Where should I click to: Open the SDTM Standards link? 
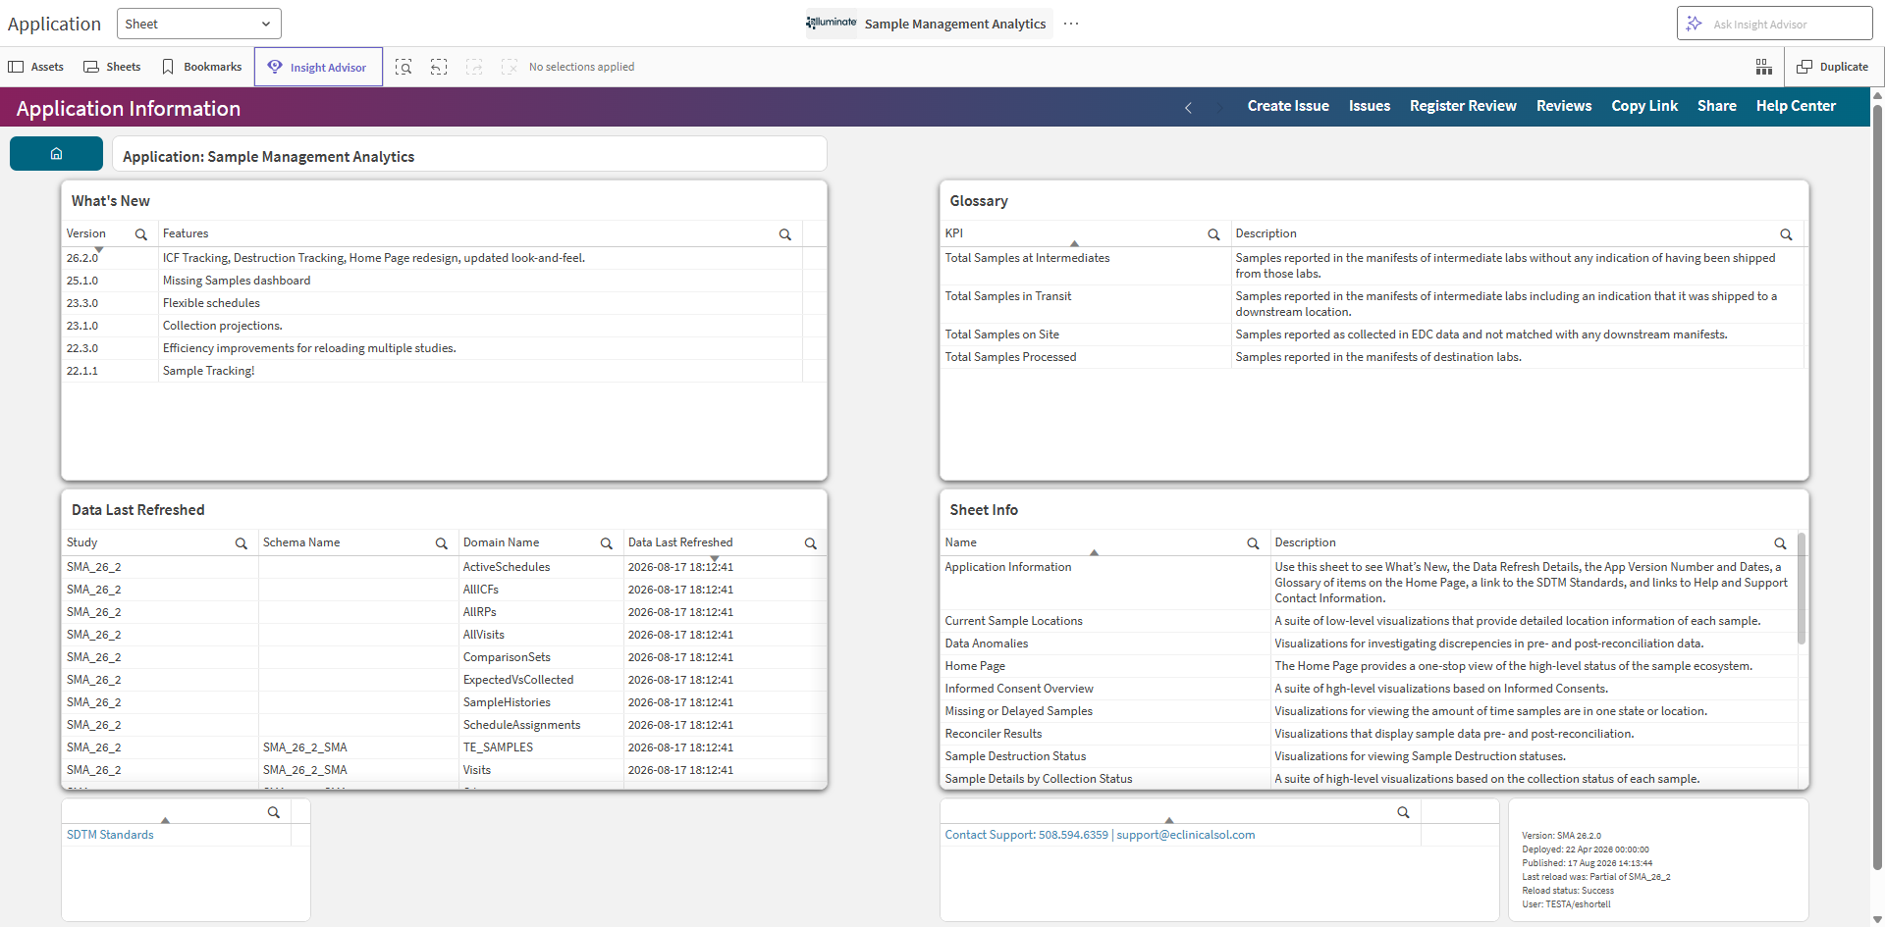(x=110, y=835)
